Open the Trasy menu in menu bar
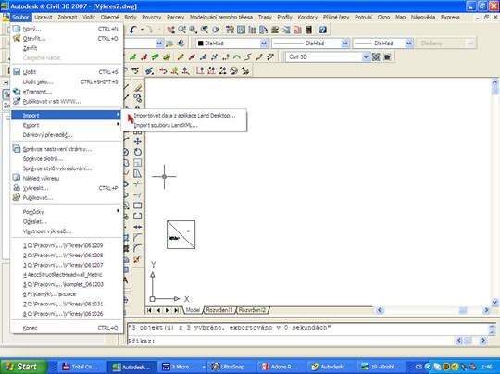500x374 pixels. (265, 17)
